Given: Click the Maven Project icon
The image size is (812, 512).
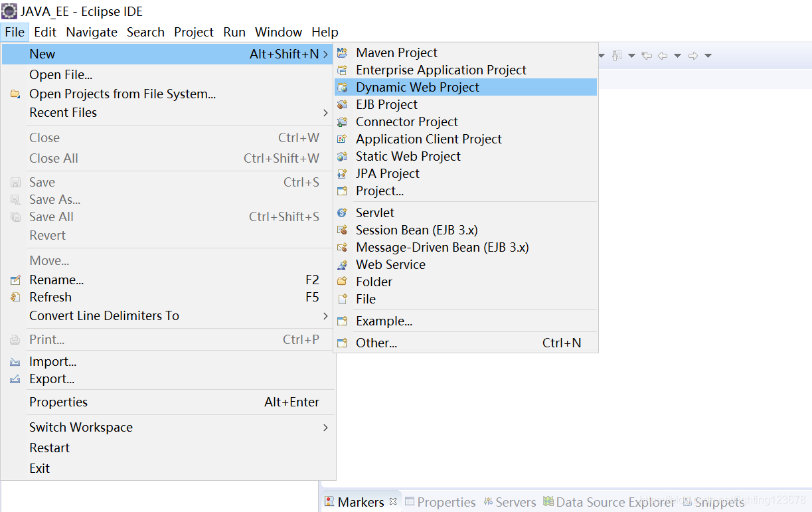Looking at the screenshot, I should click(343, 52).
